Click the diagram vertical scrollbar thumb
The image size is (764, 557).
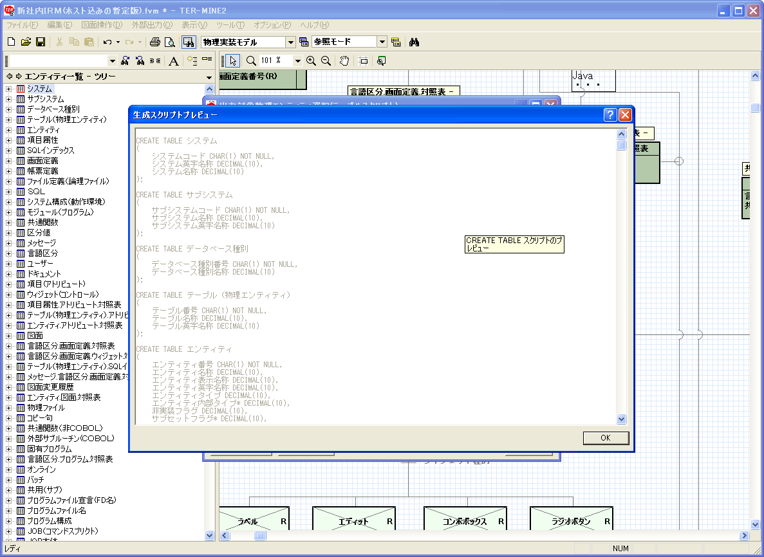click(755, 107)
